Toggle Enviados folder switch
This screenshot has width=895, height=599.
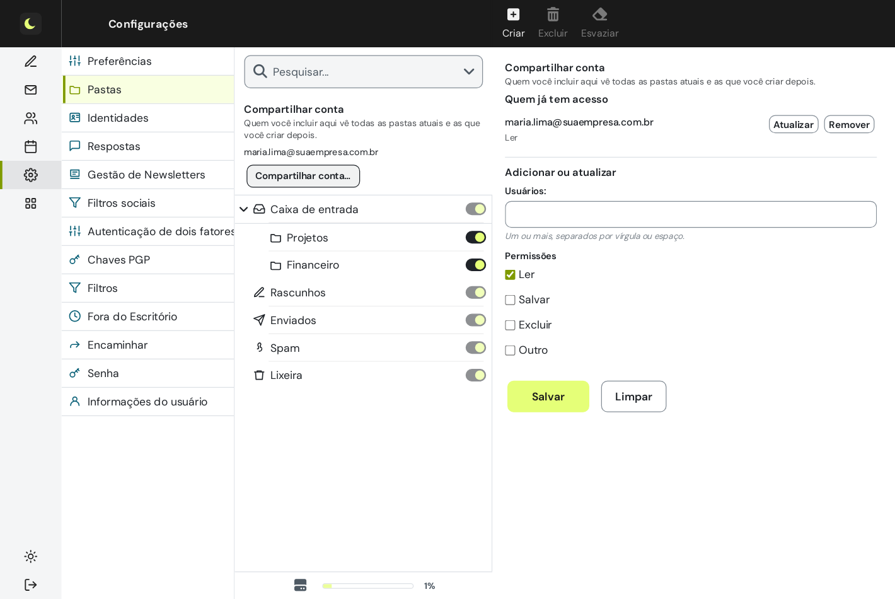476,320
